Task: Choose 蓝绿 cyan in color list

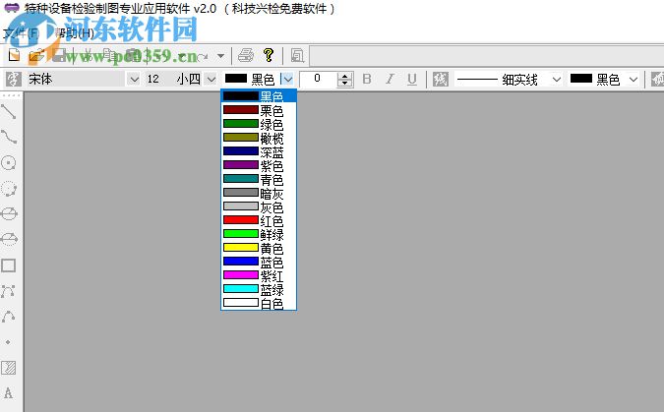Action: [259, 289]
